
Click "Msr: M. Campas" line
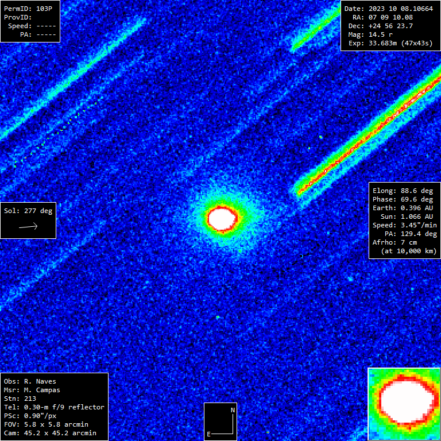[x=32, y=390]
